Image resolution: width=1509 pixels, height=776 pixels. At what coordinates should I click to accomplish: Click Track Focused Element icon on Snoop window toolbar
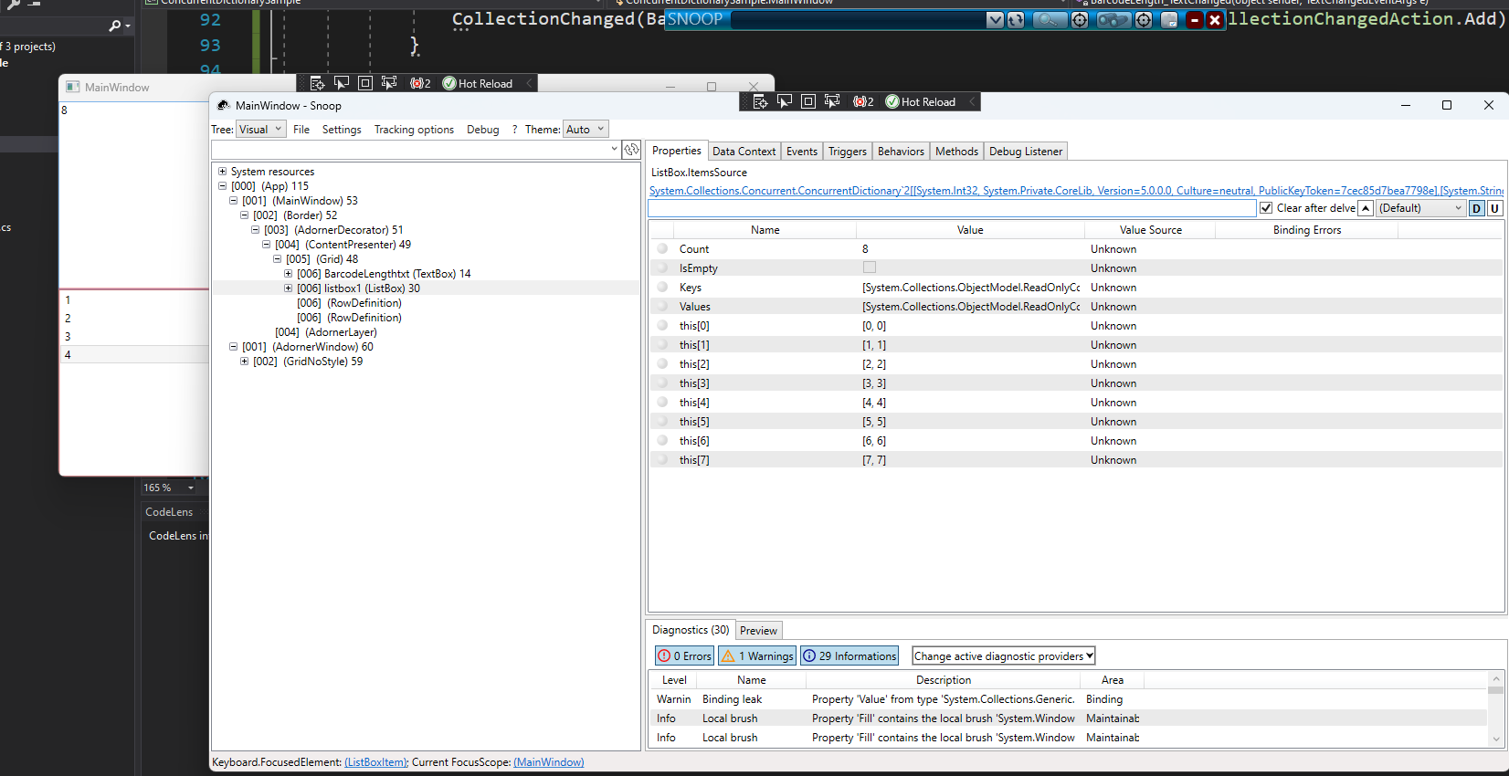[832, 101]
